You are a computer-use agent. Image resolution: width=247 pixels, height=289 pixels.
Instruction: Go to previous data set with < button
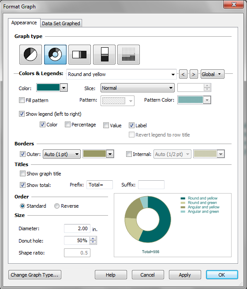coord(183,74)
